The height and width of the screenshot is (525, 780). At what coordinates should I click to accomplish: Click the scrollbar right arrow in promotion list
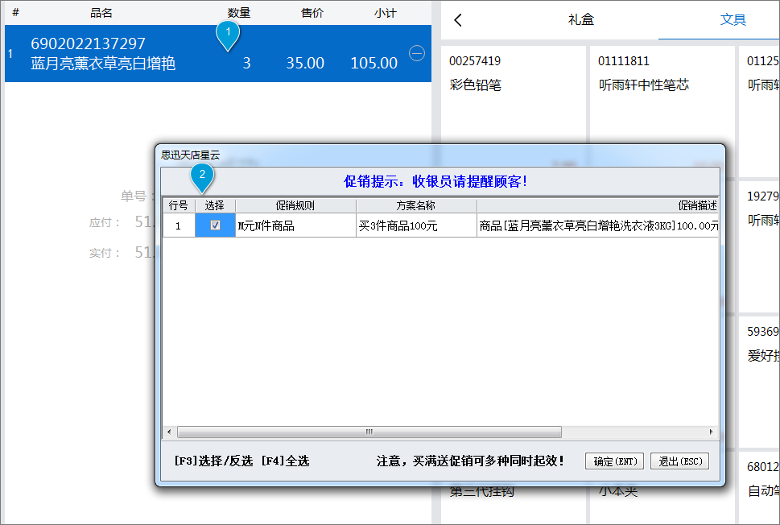pyautogui.click(x=712, y=432)
